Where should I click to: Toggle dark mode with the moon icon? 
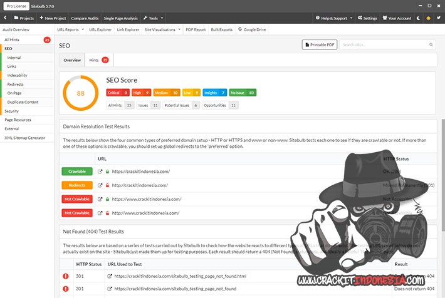click(419, 18)
